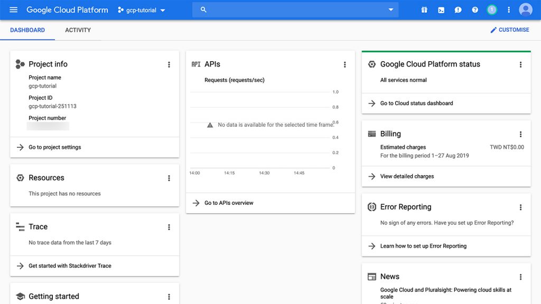Open the send feedback icon
The width and height of the screenshot is (541, 304).
[x=458, y=10]
